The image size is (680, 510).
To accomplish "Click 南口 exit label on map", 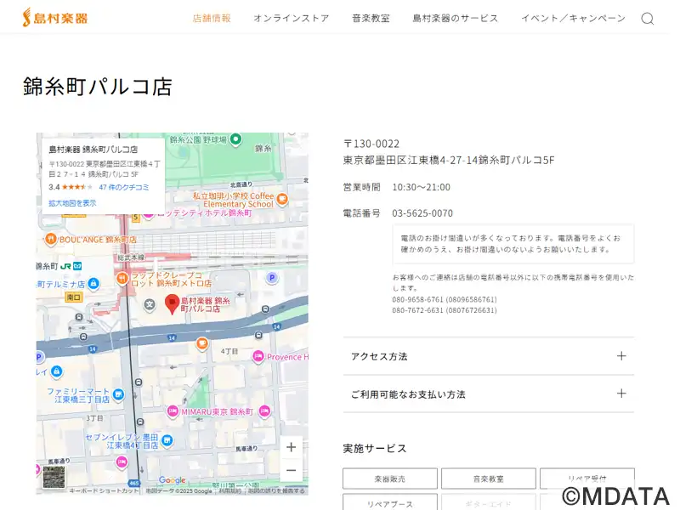I will (74, 297).
